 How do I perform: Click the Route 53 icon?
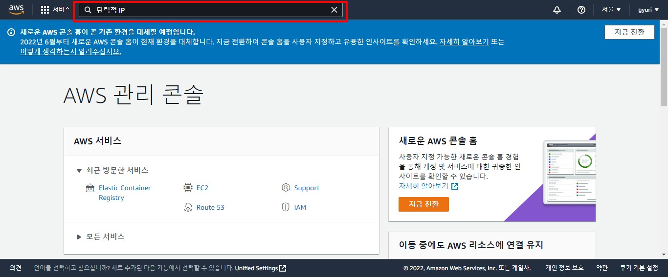click(x=188, y=207)
